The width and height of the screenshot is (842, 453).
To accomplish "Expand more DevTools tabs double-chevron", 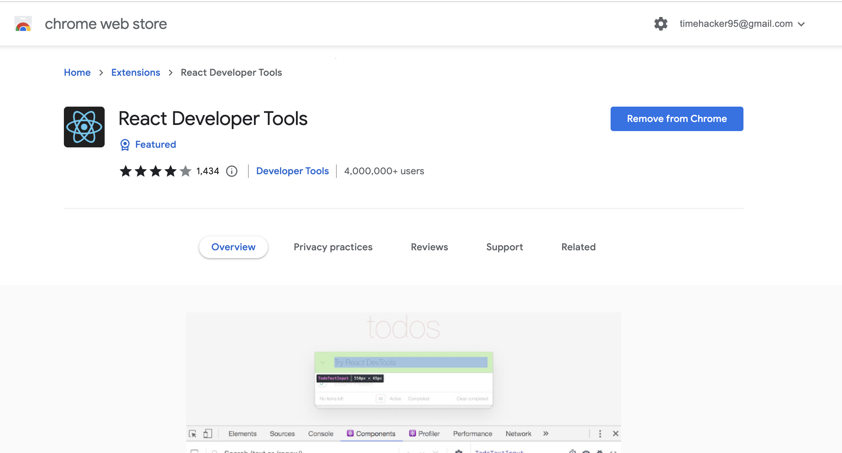I will pyautogui.click(x=546, y=434).
